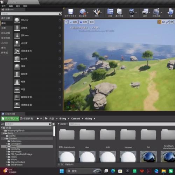
Task: Click the info circle on Player Start row
Action: [x=60, y=51]
